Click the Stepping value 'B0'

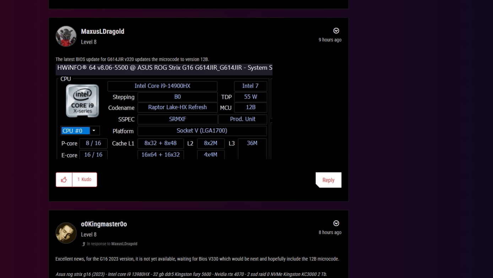point(178,97)
